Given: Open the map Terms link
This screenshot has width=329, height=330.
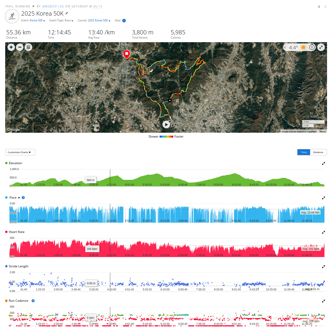Looking at the screenshot, I should click(x=322, y=131).
